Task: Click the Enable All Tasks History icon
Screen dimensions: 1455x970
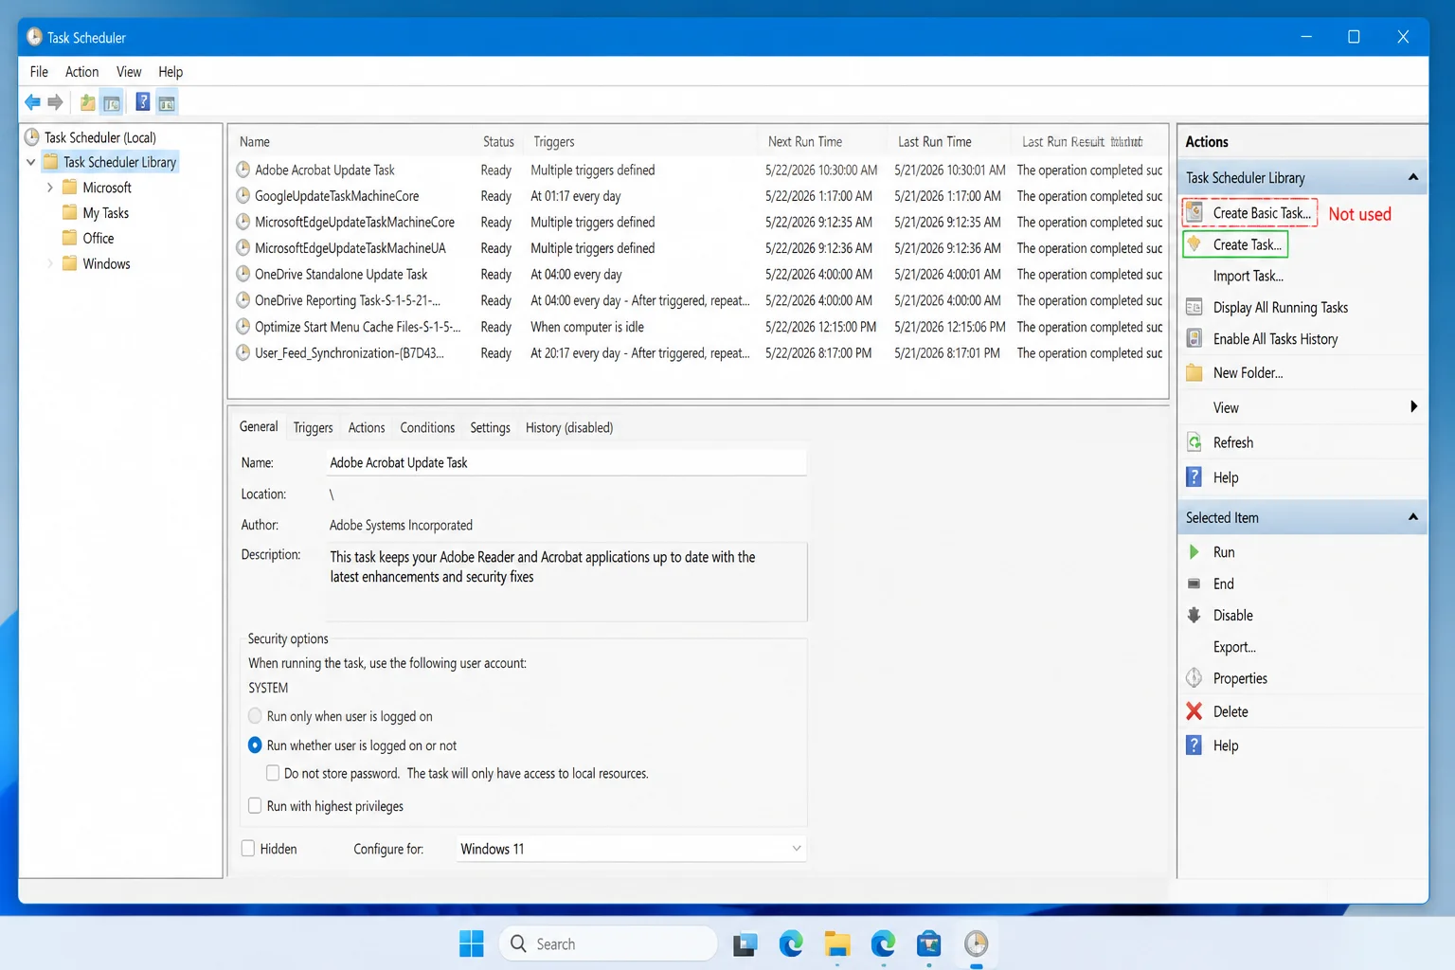Action: click(x=1195, y=338)
